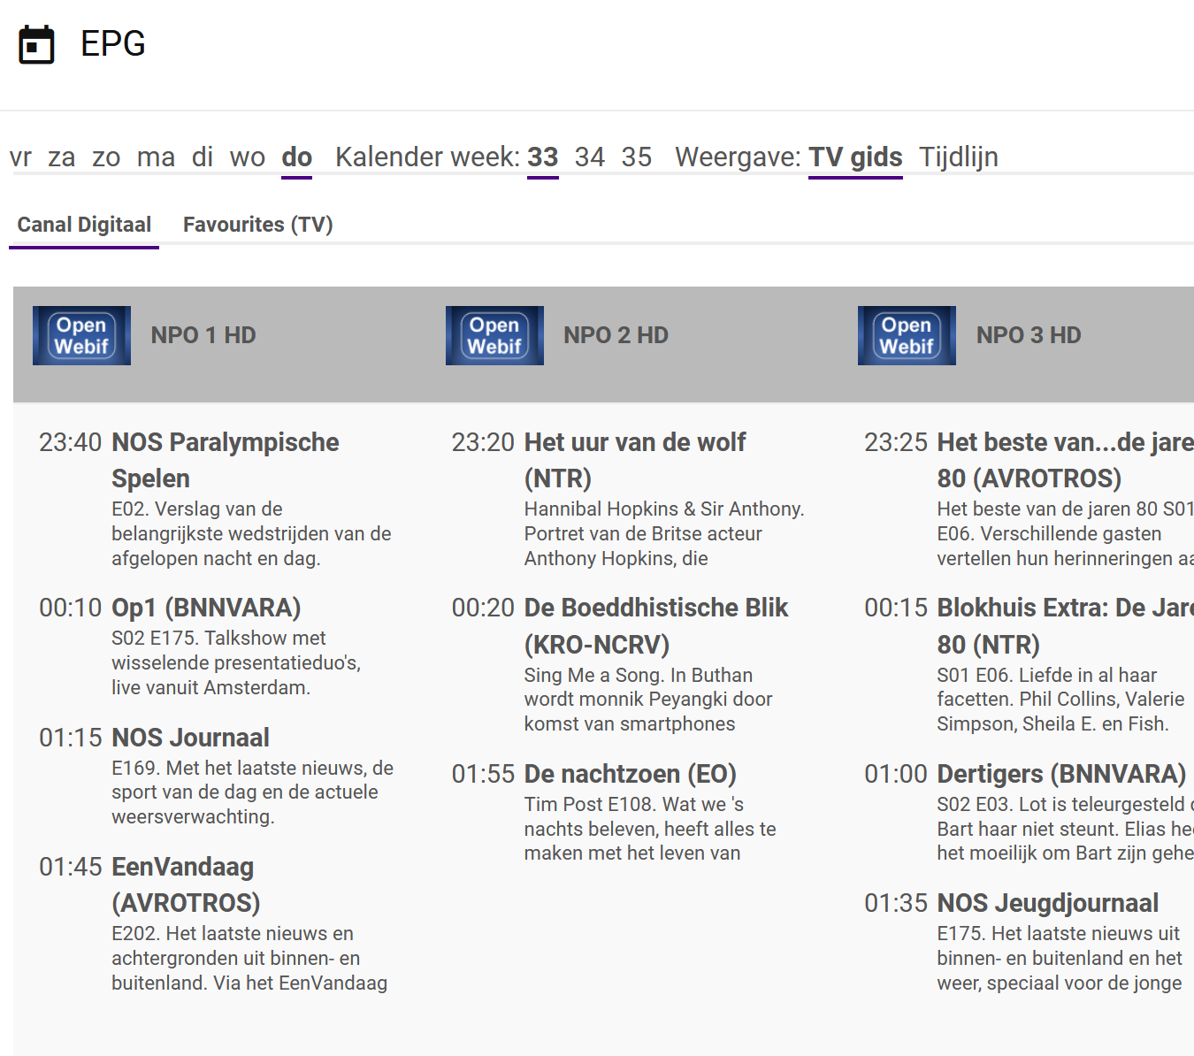1194x1056 pixels.
Task: Choose the Tijdlijn view
Action: 959,157
